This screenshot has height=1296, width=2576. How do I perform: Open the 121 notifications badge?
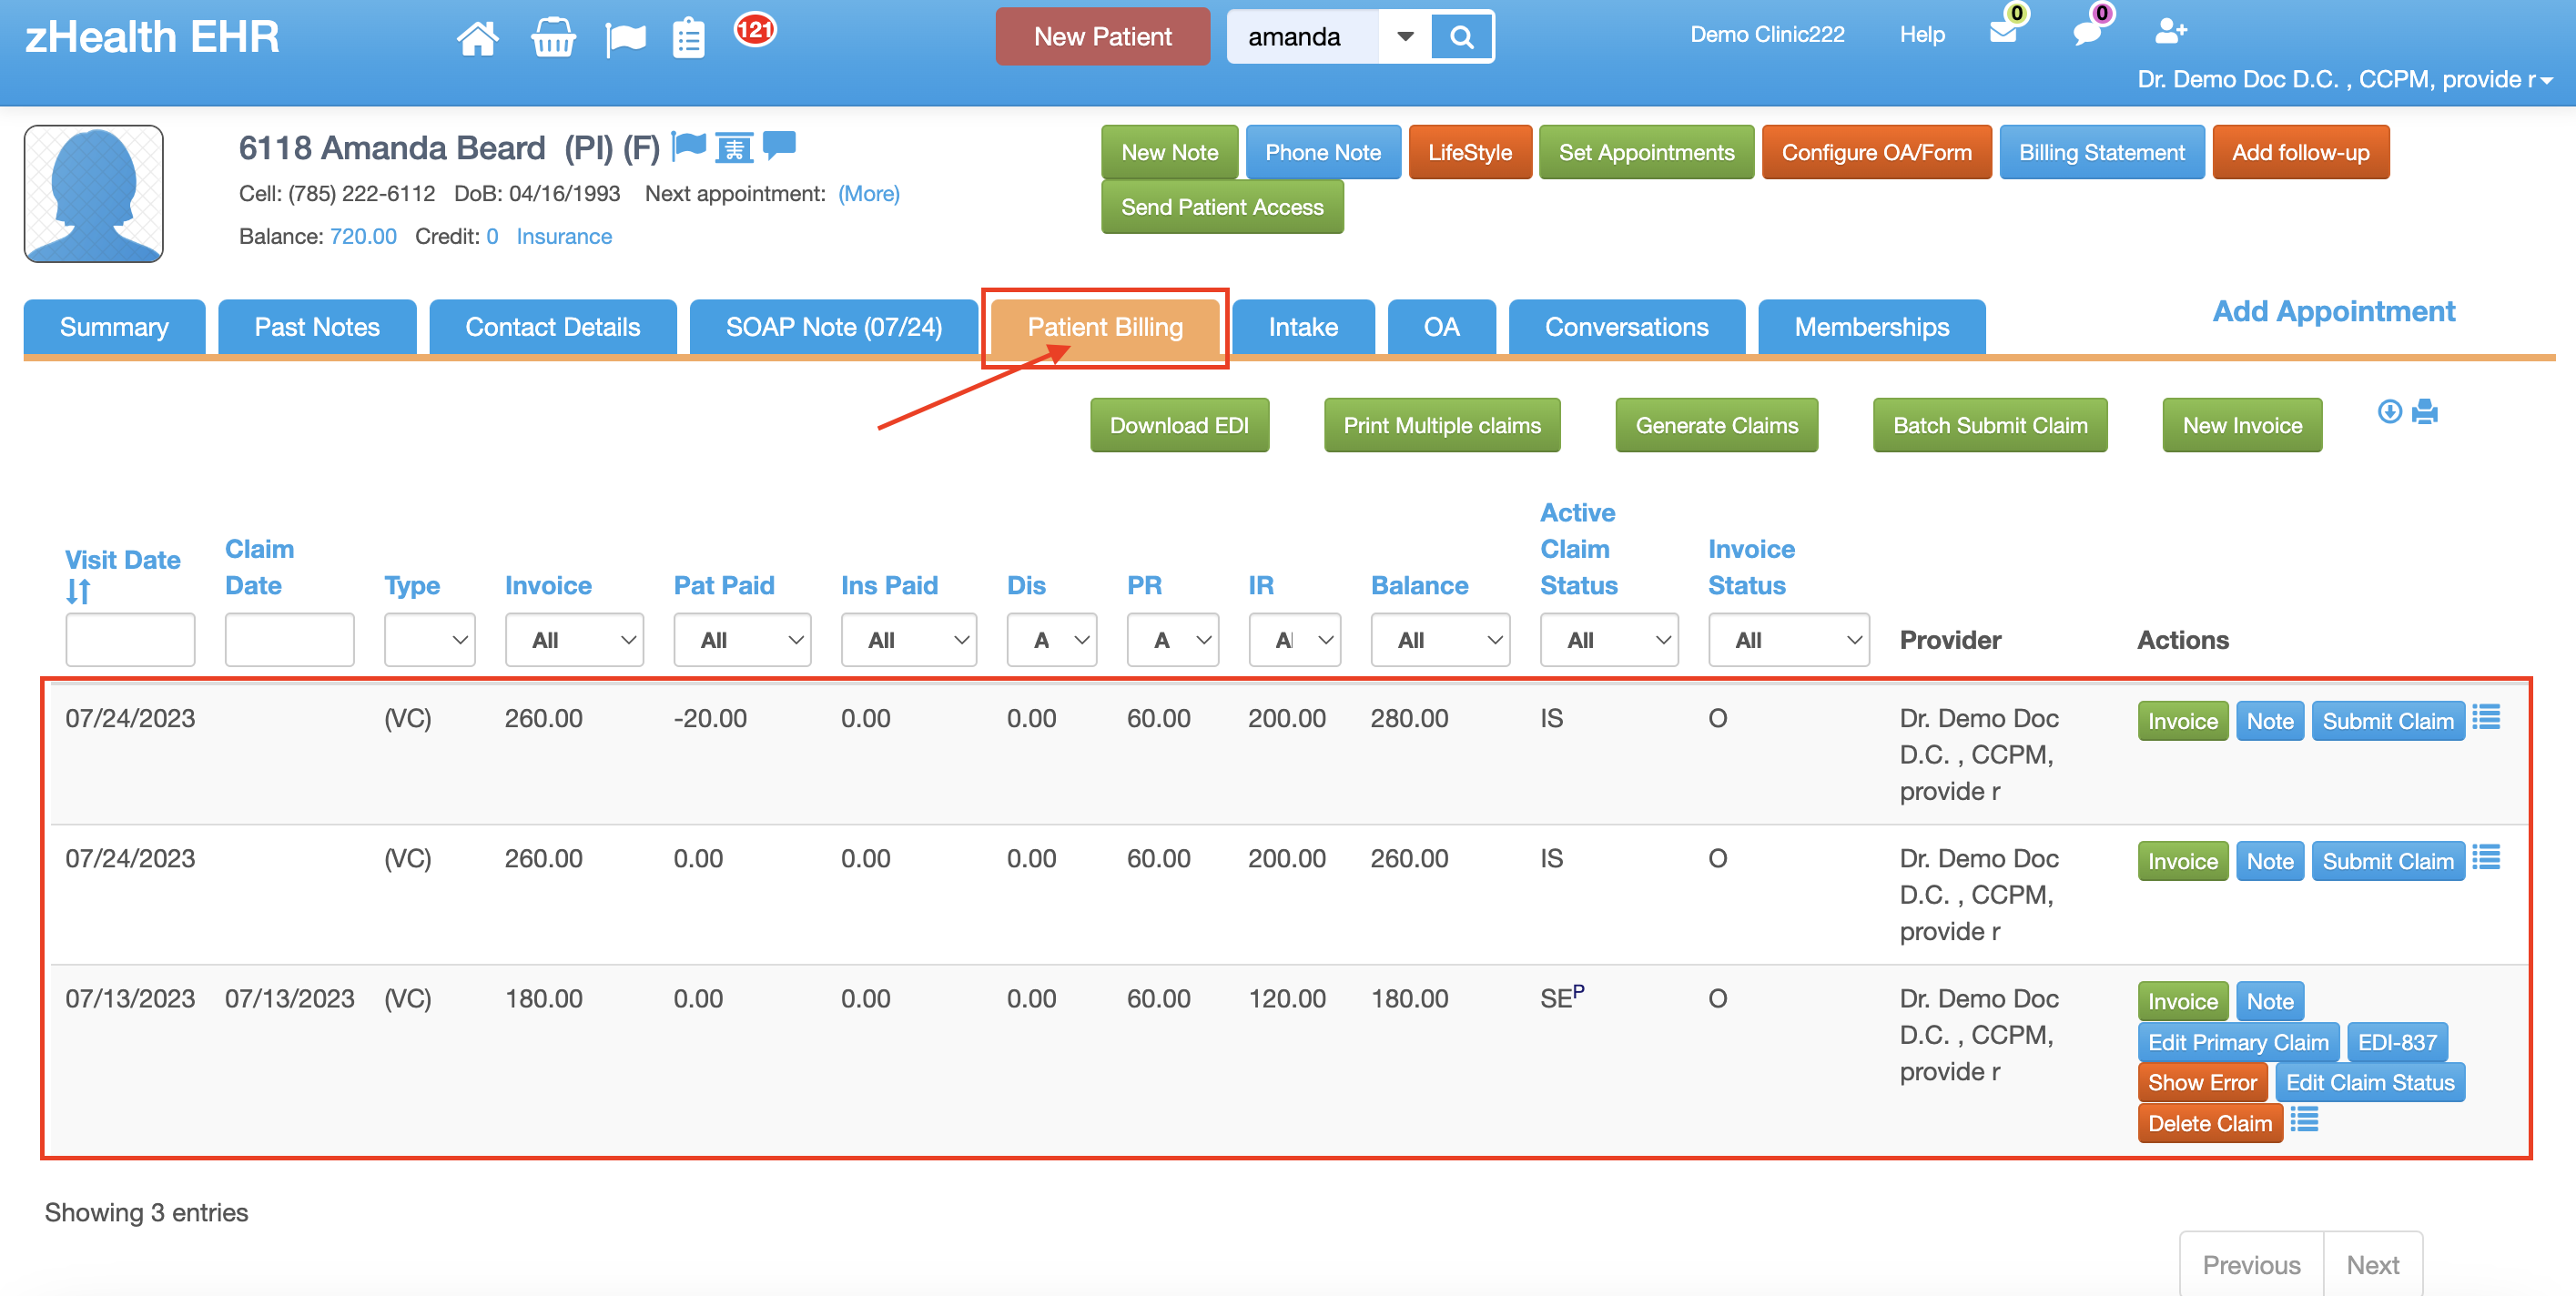pyautogui.click(x=755, y=29)
